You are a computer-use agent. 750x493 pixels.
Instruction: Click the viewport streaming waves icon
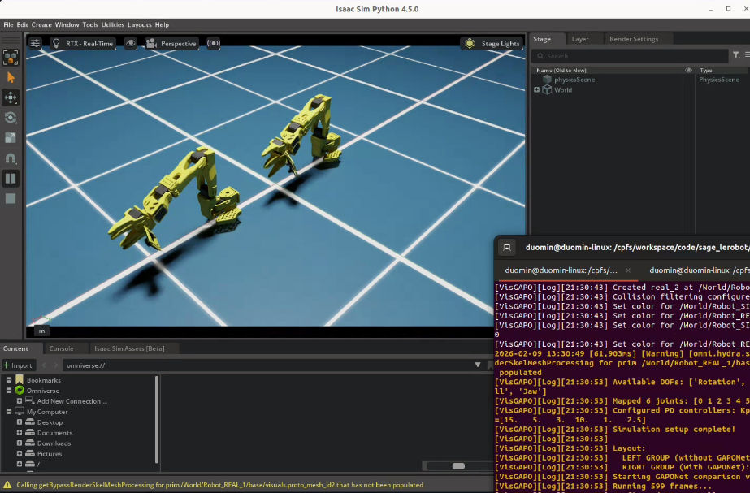tap(214, 43)
